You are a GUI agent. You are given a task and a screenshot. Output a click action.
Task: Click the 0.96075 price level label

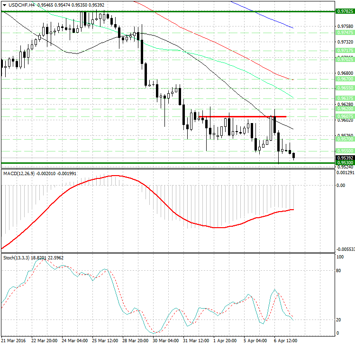pyautogui.click(x=345, y=116)
